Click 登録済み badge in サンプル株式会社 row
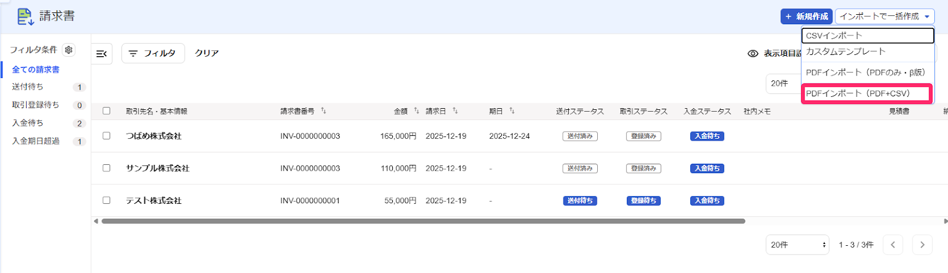The height and width of the screenshot is (273, 948). (643, 168)
